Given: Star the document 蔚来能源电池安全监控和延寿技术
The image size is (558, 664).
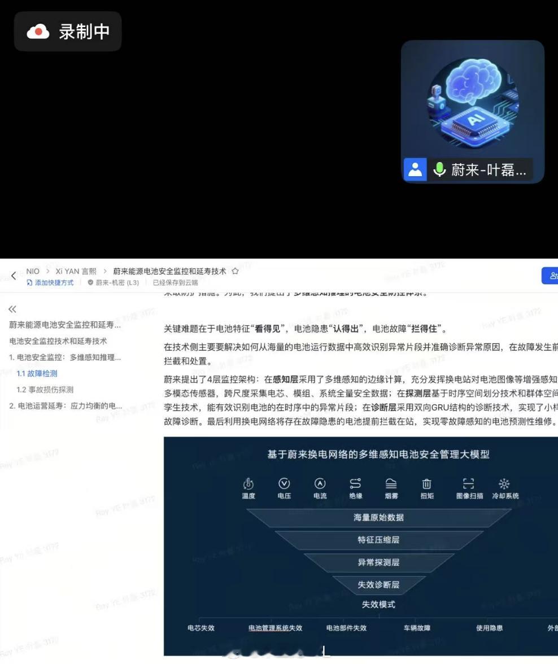Looking at the screenshot, I should click(x=236, y=271).
